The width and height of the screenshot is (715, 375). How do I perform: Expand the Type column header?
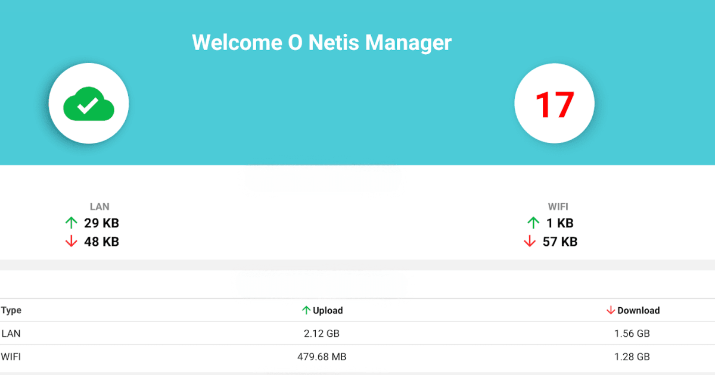point(10,310)
